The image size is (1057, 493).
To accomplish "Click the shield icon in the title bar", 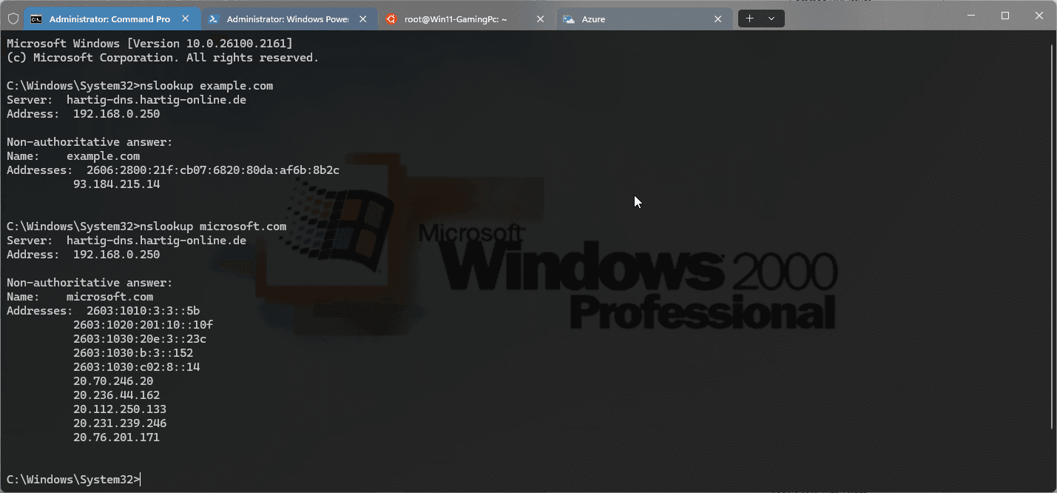I will [12, 18].
